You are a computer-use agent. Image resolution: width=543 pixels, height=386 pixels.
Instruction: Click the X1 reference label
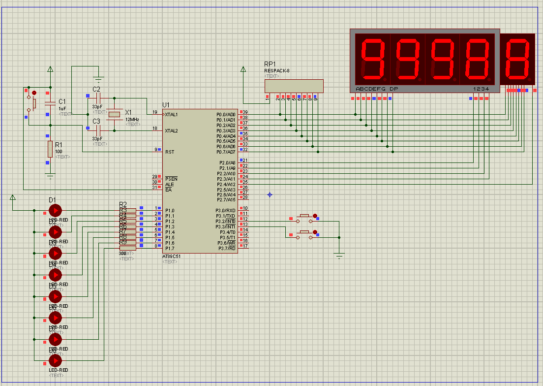(128, 112)
